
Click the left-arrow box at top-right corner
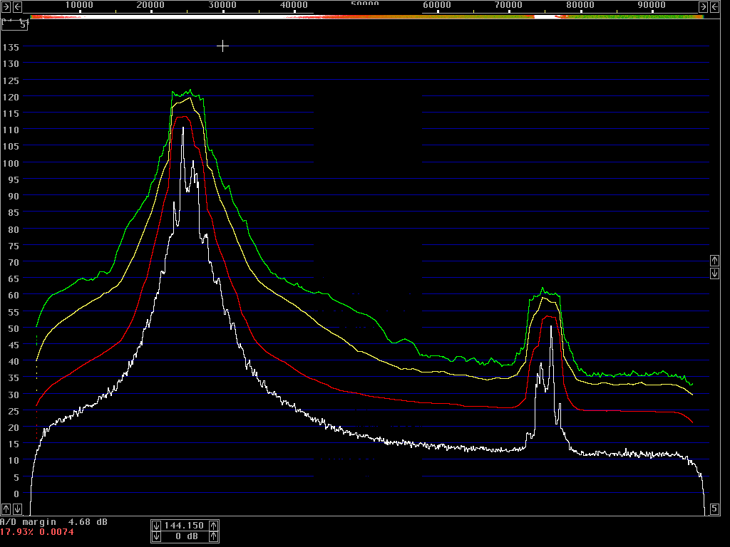714,6
